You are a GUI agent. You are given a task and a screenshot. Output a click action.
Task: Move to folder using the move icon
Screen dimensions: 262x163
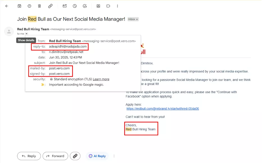tap(98, 6)
